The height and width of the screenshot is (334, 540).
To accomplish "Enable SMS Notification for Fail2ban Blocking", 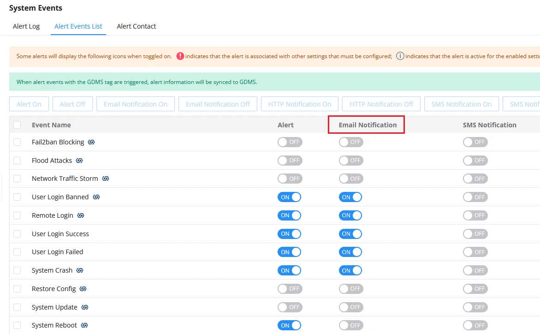I will coord(475,142).
